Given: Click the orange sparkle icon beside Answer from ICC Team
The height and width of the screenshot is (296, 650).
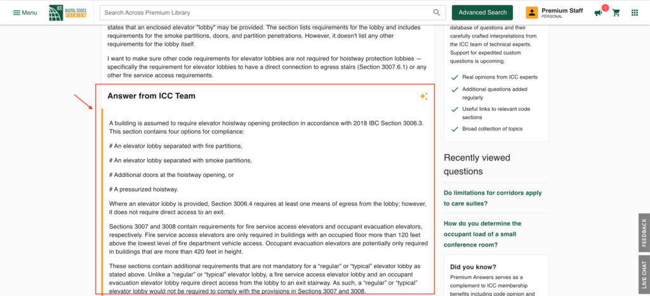Looking at the screenshot, I should tap(423, 96).
